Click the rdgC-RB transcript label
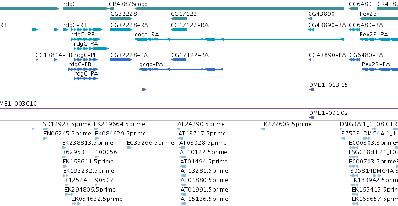The width and height of the screenshot is (398, 206). pyautogui.click(x=75, y=25)
